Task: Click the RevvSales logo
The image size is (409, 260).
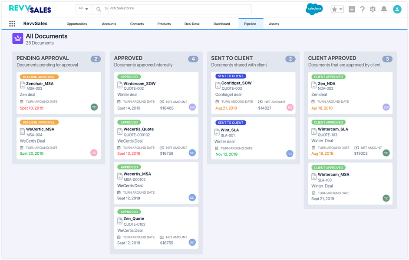Action: tap(30, 9)
